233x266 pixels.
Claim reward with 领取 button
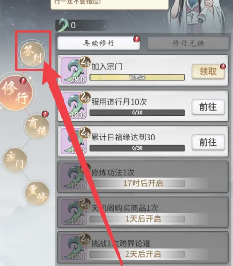[208, 71]
